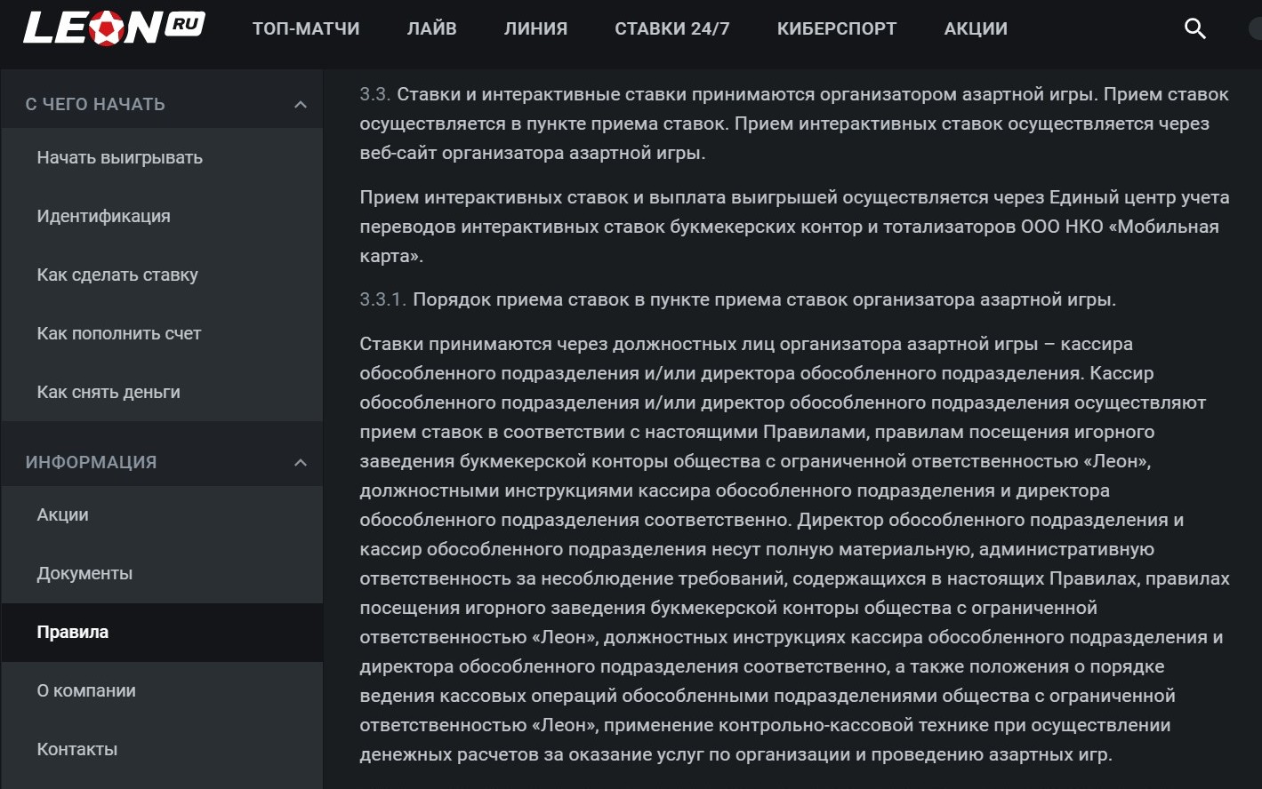Go to ТОП-МАТЧИ section

pos(306,28)
